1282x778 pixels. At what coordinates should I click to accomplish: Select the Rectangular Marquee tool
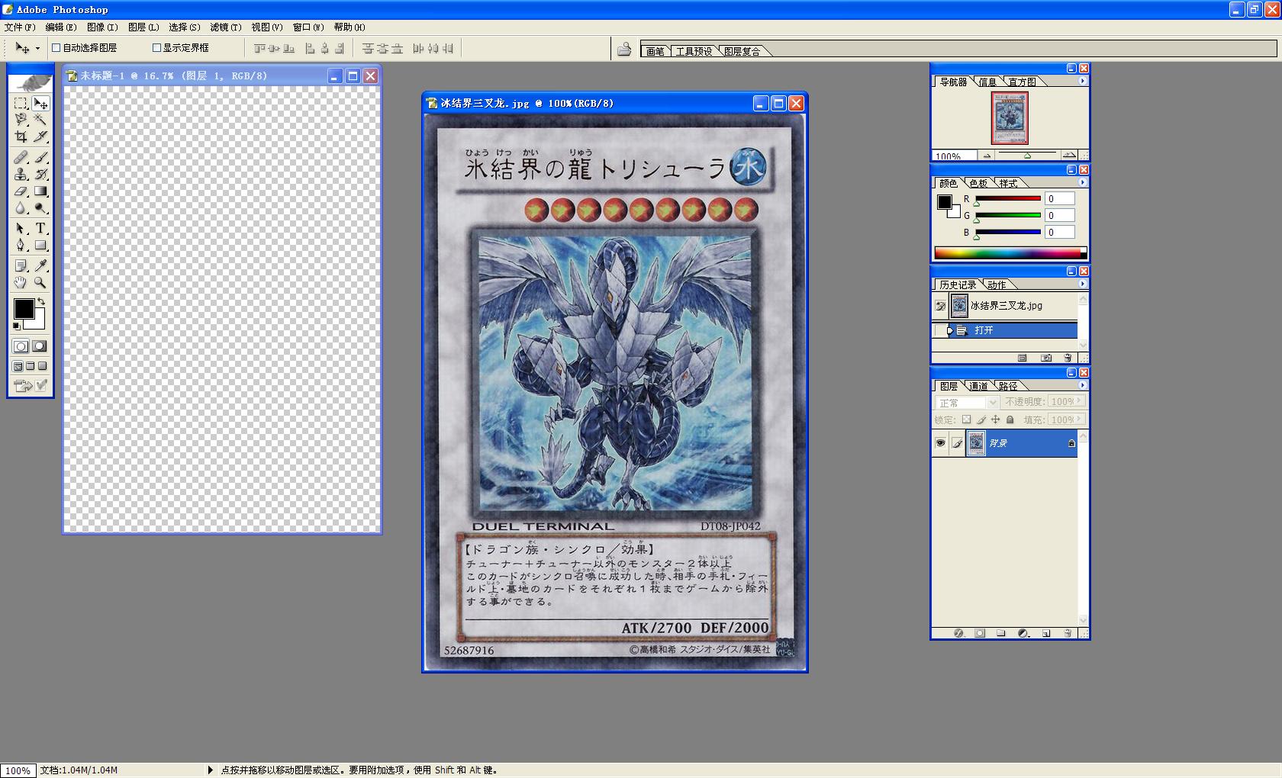coord(21,103)
